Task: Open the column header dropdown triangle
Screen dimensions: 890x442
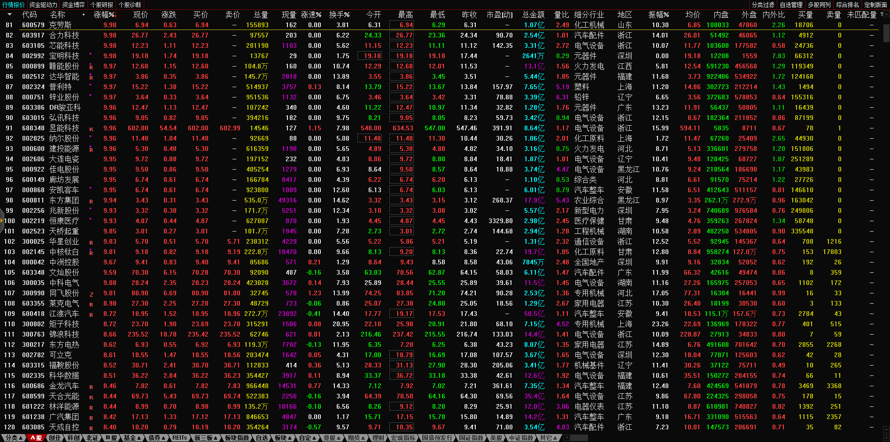Action: tap(9, 15)
